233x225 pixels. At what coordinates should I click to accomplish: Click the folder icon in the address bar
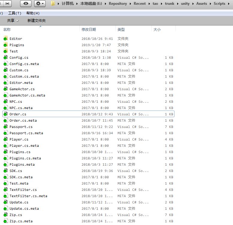coord(53,3)
